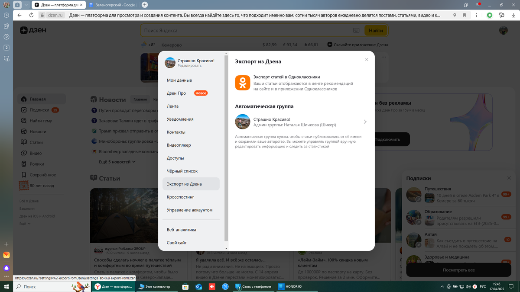Screen dimensions: 520x292
Task: Click Скачайте приложение Дзена link
Action: [x=357, y=45]
